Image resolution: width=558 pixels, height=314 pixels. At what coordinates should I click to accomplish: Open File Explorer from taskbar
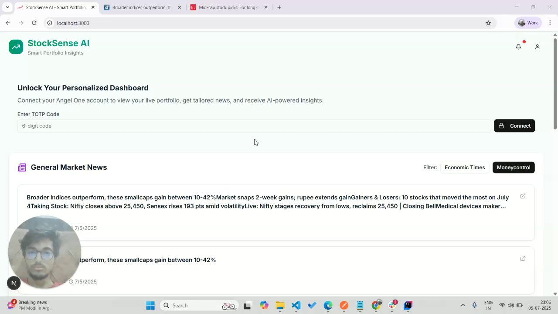280,305
